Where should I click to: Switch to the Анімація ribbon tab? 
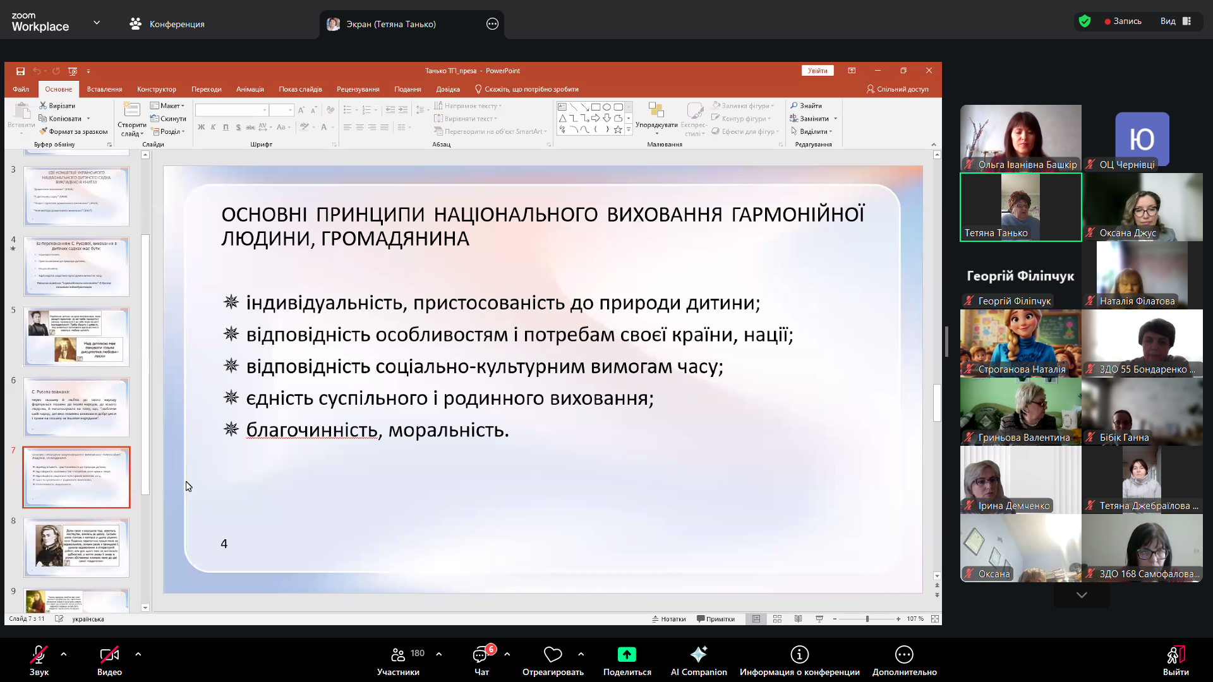[x=250, y=89]
